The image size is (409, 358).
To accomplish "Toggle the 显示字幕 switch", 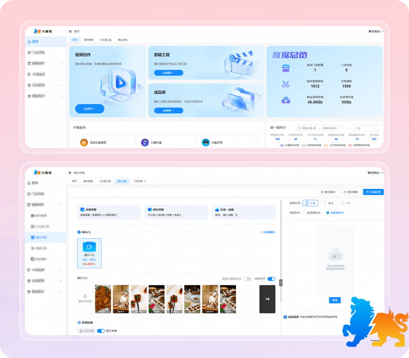I will [x=101, y=330].
